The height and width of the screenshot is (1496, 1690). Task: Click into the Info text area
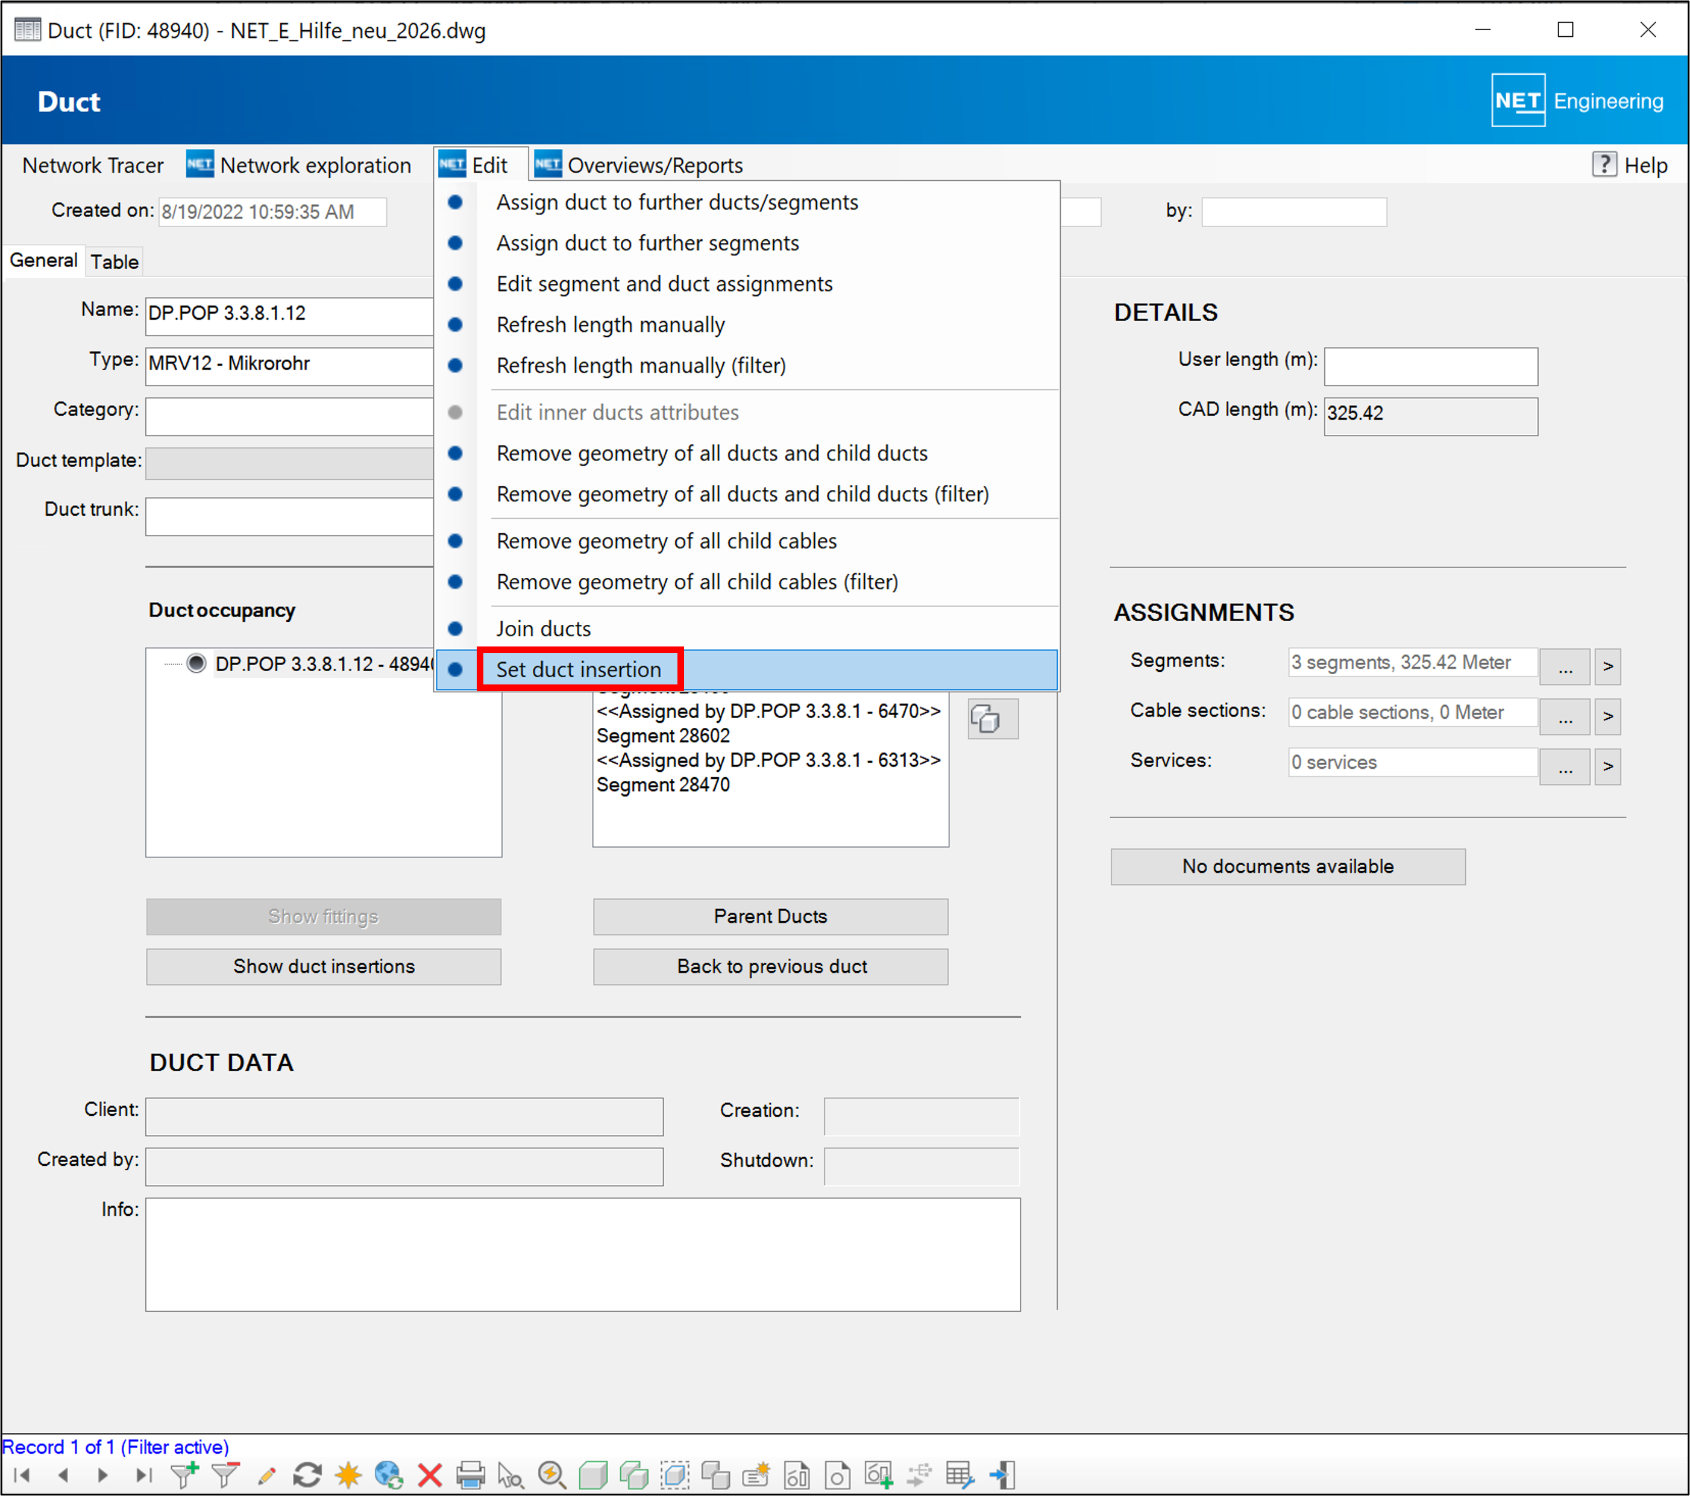583,1254
